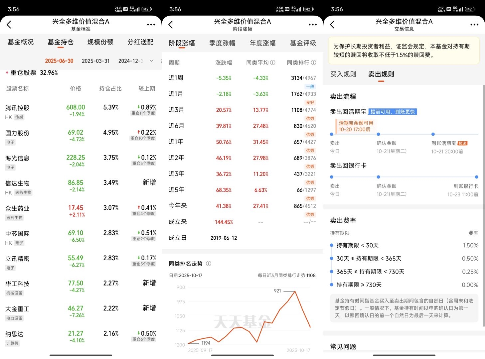Tap the 机械设备 sector tag
The width and height of the screenshot is (485, 359).
click(x=14, y=293)
